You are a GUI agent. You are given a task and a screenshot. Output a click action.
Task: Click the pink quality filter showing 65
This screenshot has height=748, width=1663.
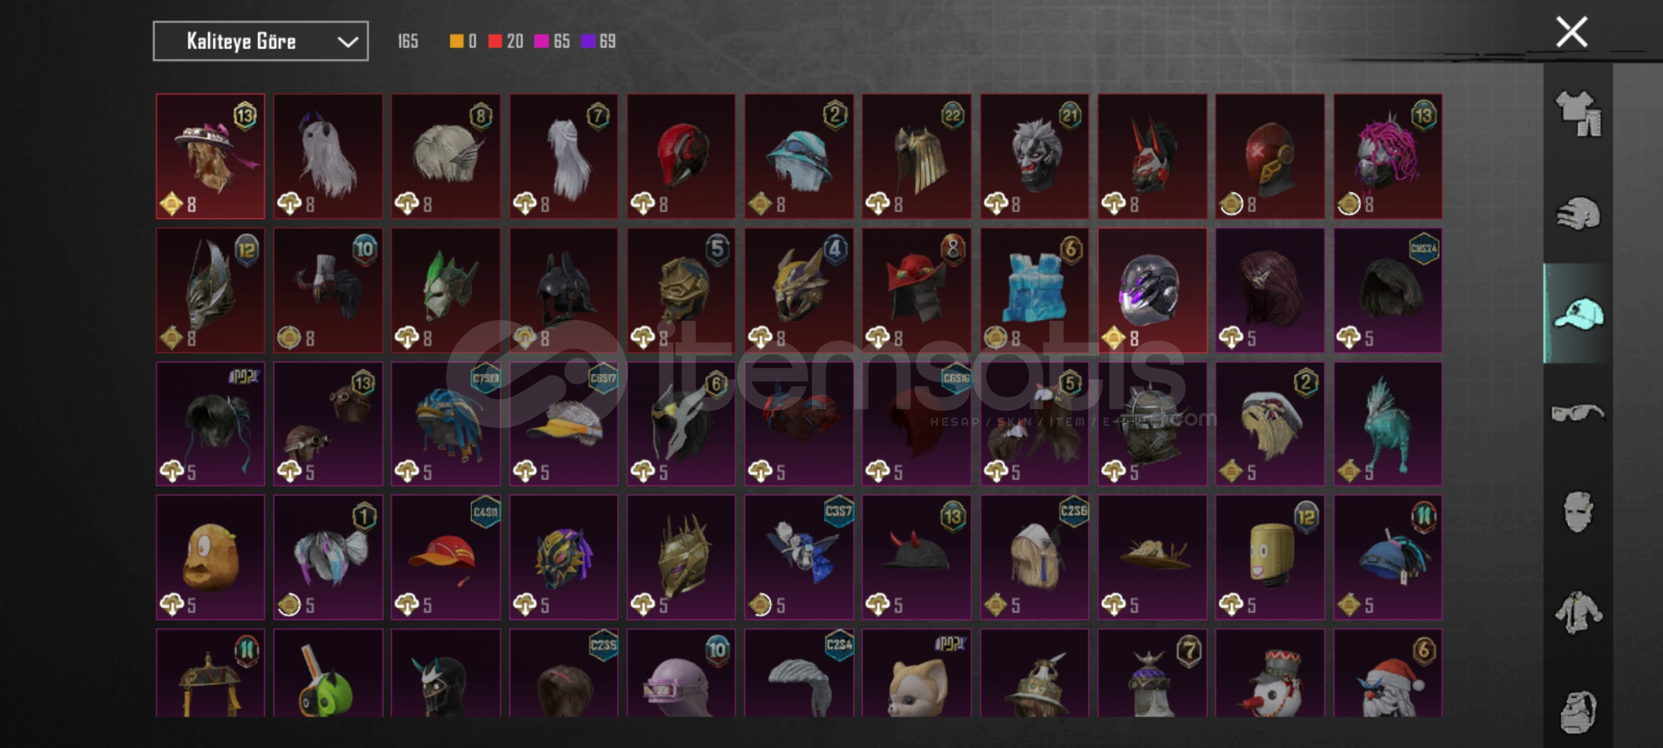(x=552, y=42)
